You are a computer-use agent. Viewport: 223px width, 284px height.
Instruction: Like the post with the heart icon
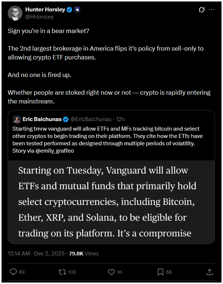[x=112, y=272]
